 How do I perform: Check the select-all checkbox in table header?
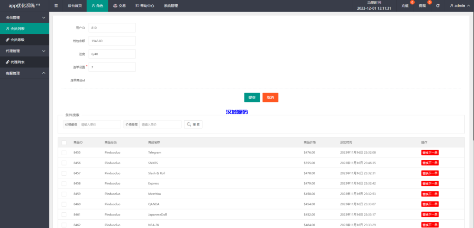64,142
